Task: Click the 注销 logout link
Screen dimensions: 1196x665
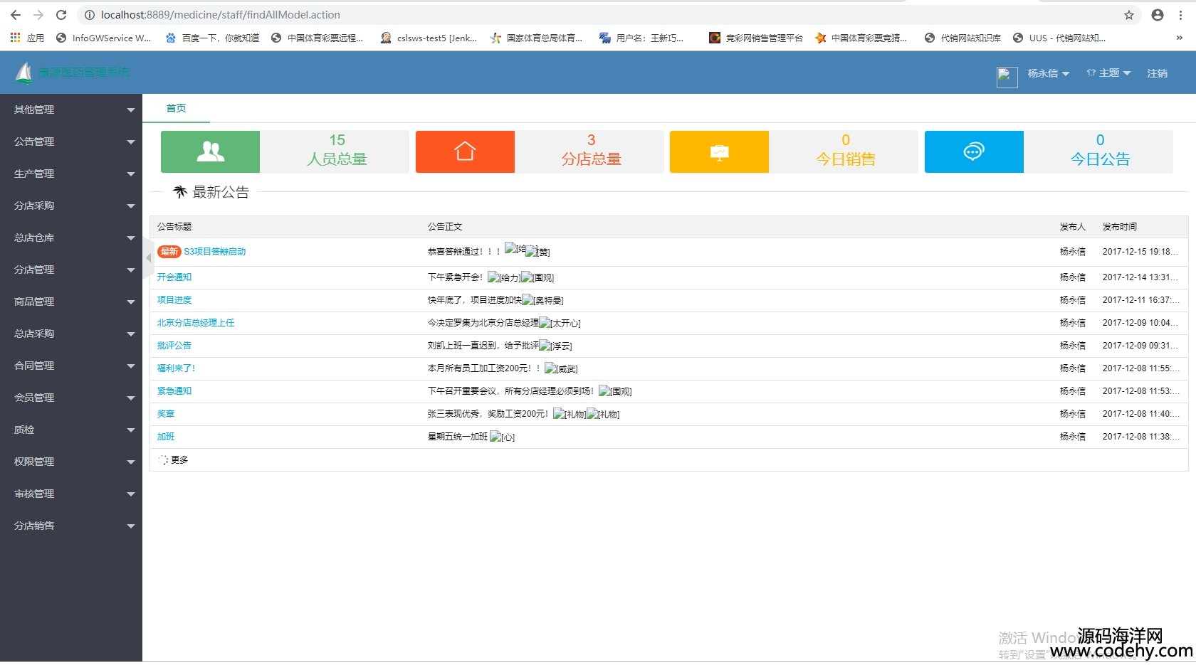Action: (1157, 73)
